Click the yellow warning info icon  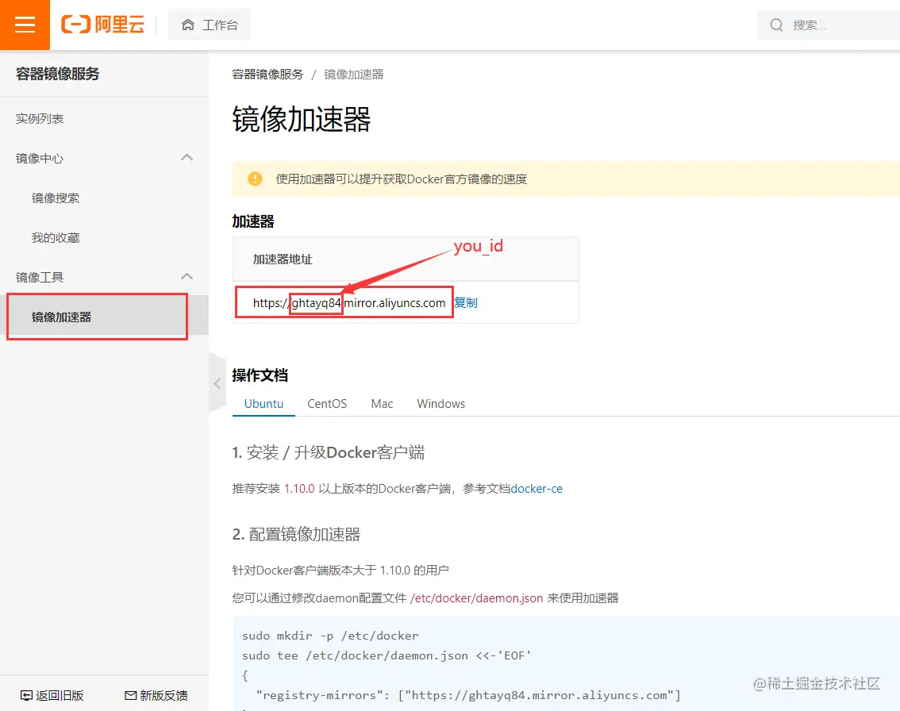255,179
